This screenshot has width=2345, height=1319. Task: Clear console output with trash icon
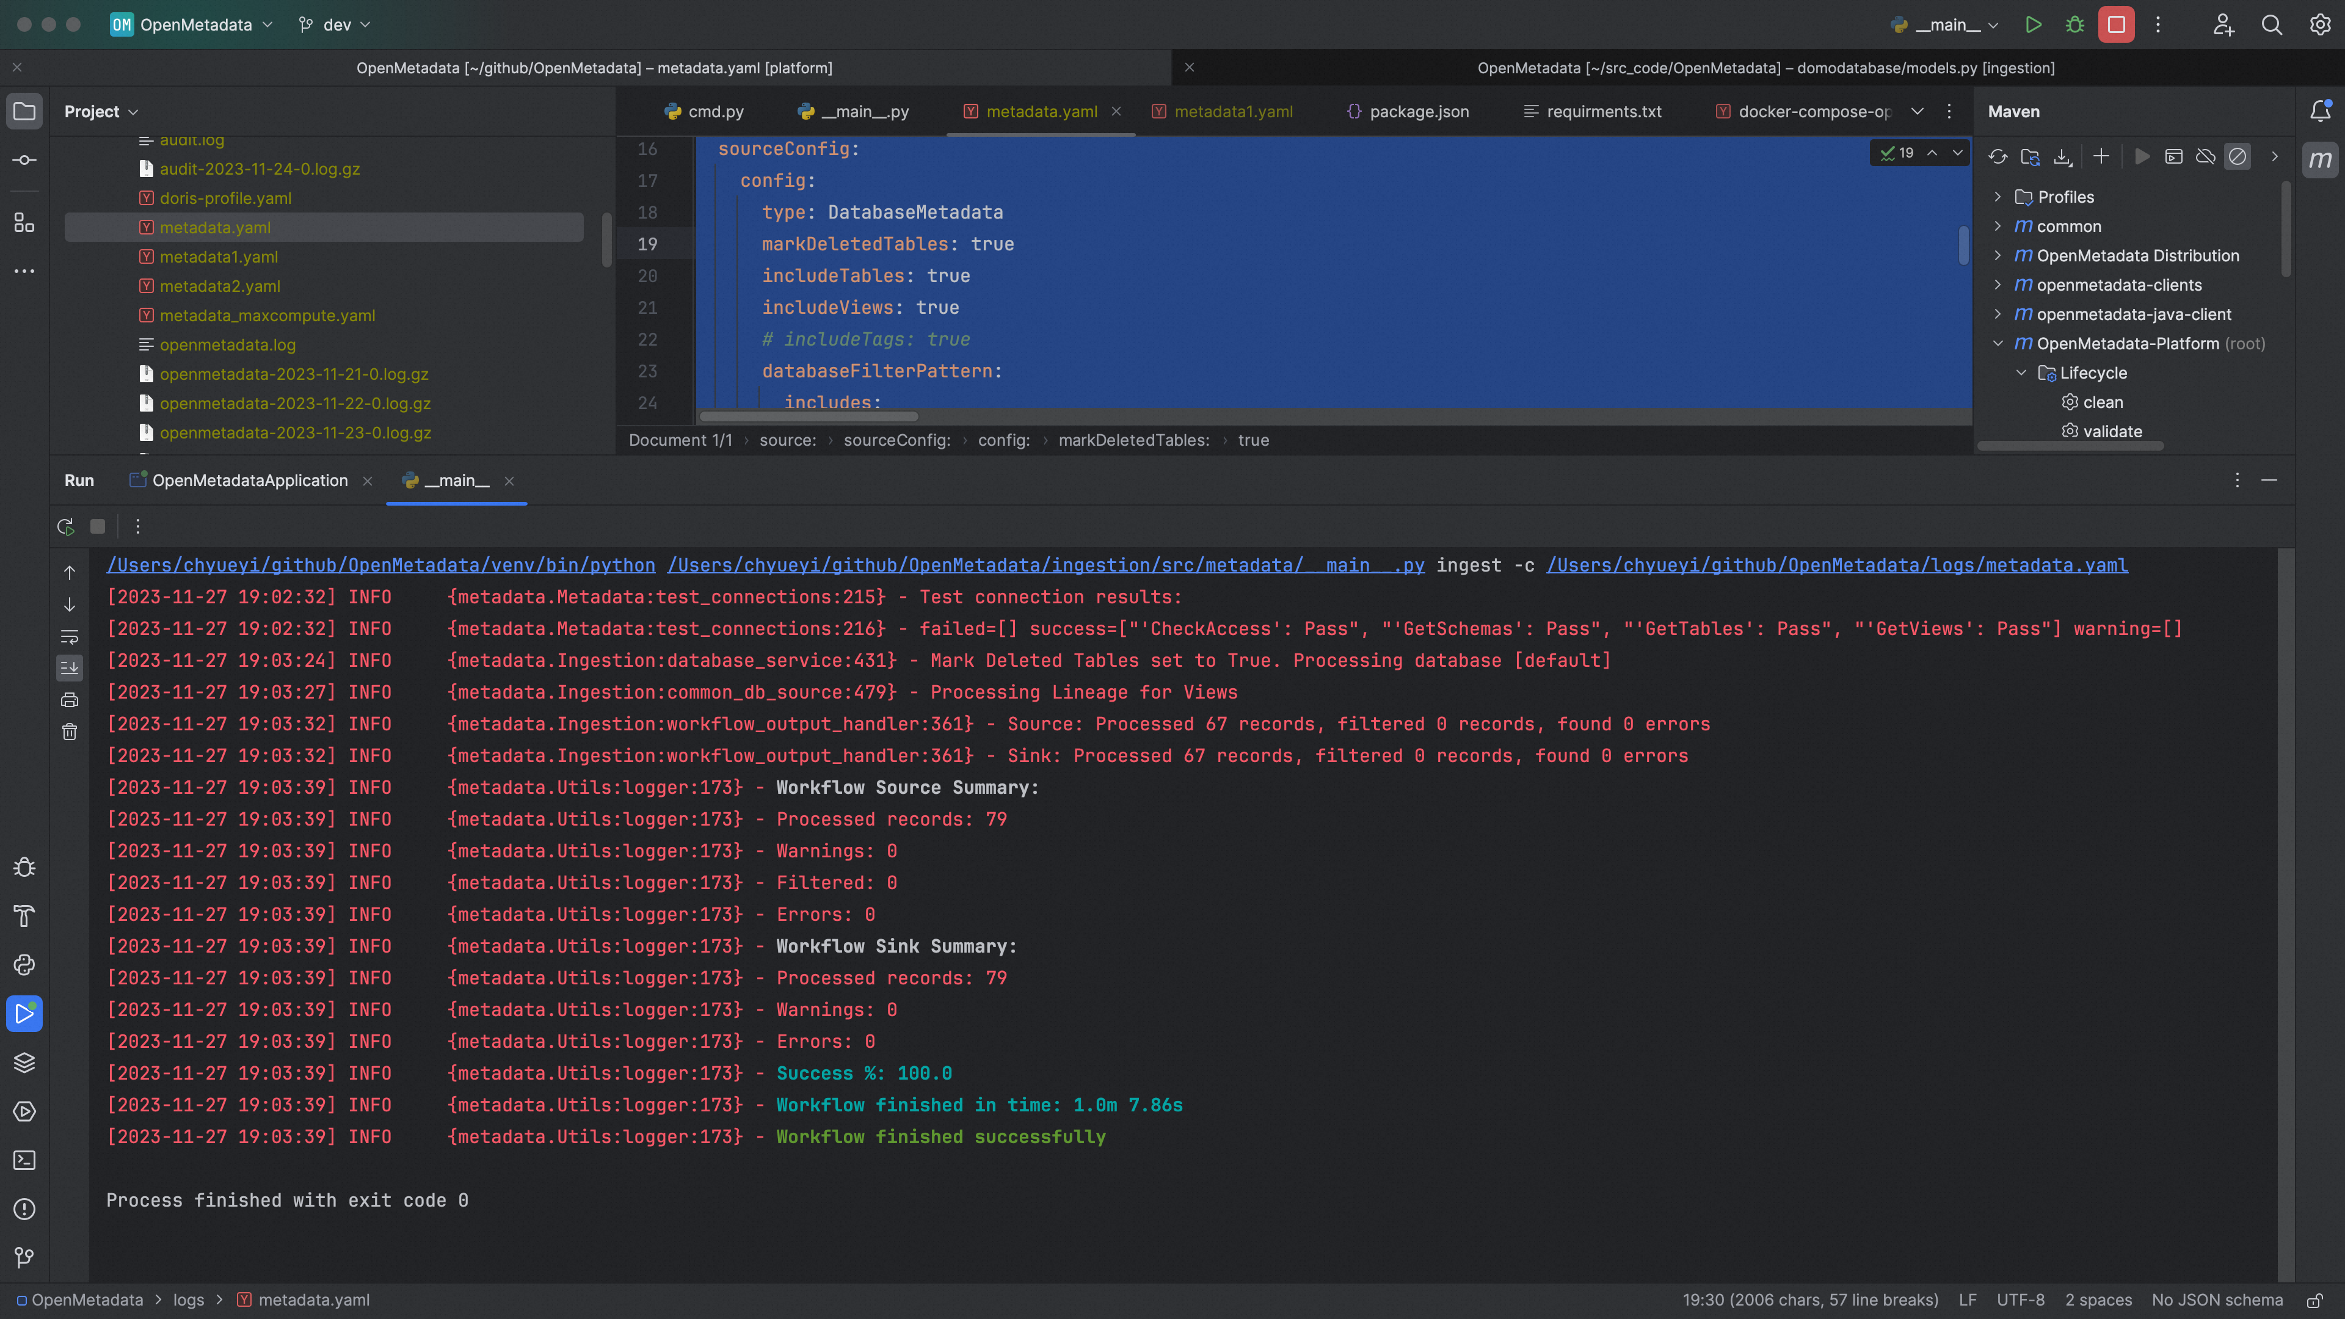point(69,732)
